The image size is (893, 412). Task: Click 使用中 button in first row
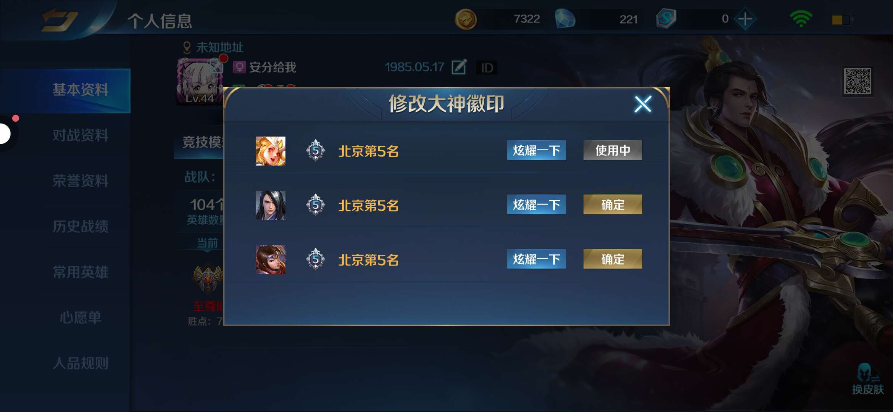coord(613,150)
